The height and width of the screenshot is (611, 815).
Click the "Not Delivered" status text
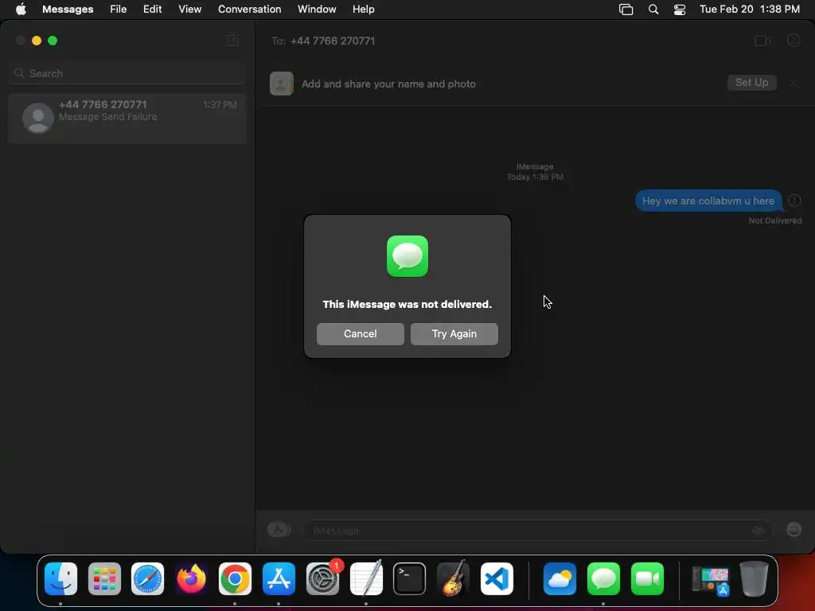point(774,221)
